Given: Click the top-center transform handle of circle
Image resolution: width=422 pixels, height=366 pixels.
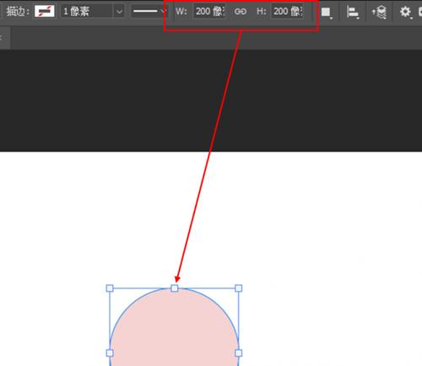Looking at the screenshot, I should point(175,288).
